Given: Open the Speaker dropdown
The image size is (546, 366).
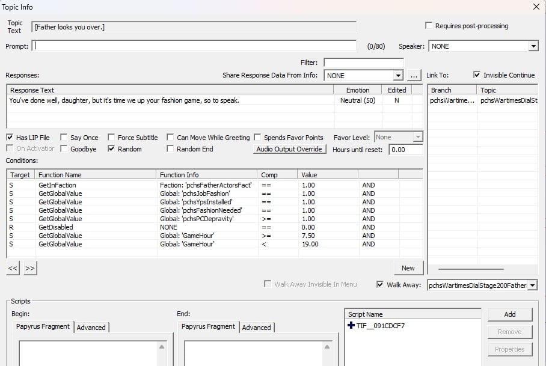Looking at the screenshot, I should (533, 46).
